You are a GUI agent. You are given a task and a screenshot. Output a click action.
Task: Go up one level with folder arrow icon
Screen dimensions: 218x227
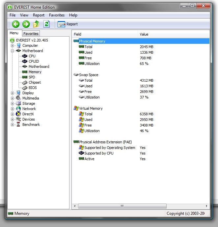pyautogui.click(x=36, y=24)
